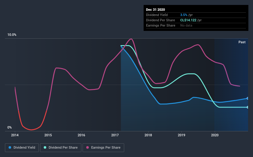253x157 pixels.
Task: Click the Past region label
Action: pyautogui.click(x=242, y=42)
